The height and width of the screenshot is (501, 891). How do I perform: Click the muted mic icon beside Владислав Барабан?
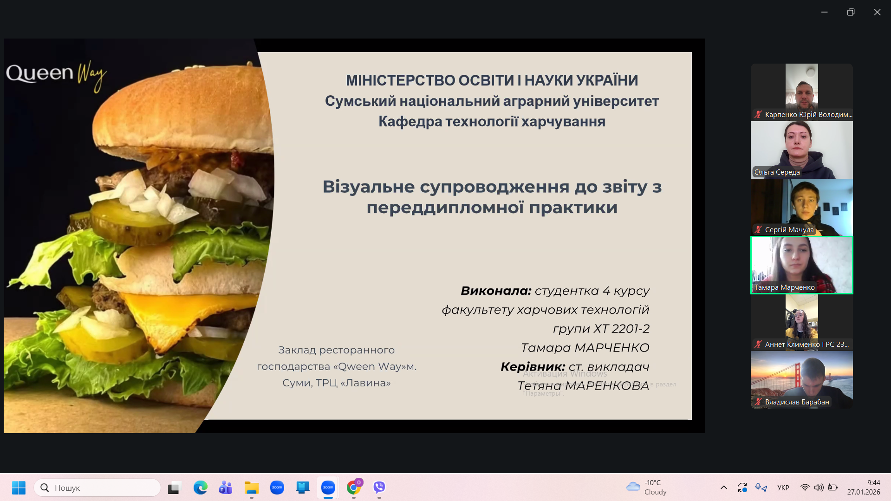[x=758, y=402]
